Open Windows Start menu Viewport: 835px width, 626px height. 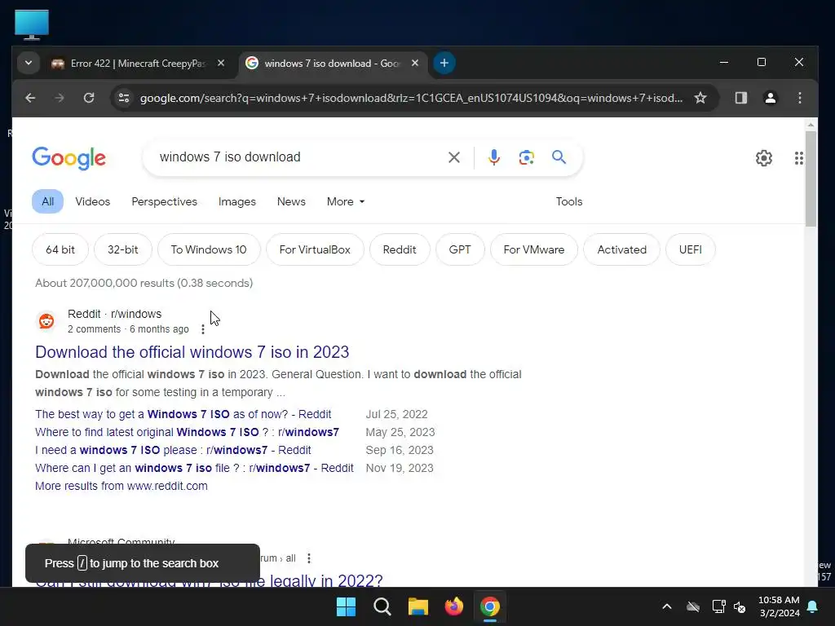coord(346,606)
